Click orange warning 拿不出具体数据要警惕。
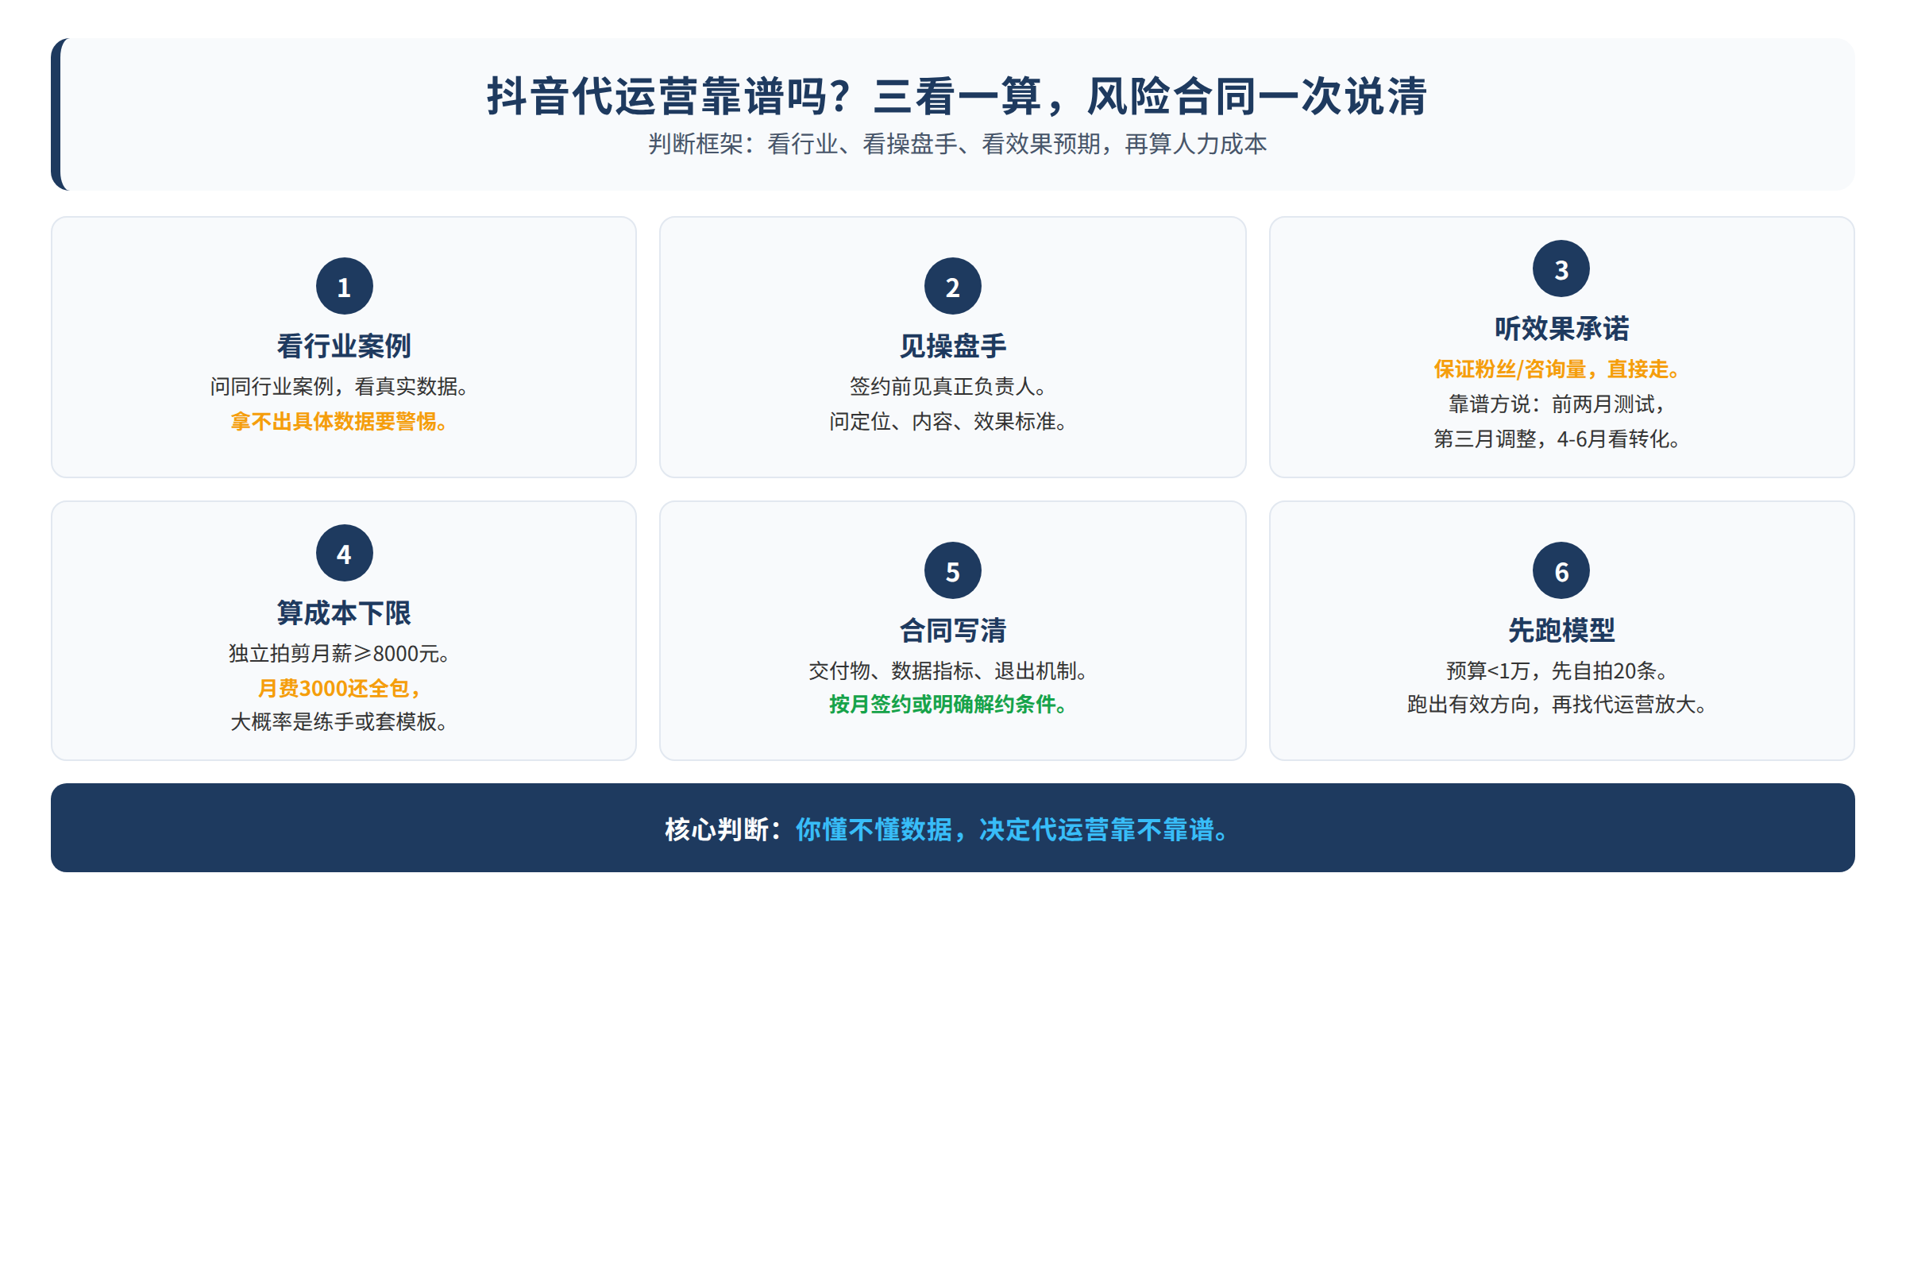 (x=340, y=422)
